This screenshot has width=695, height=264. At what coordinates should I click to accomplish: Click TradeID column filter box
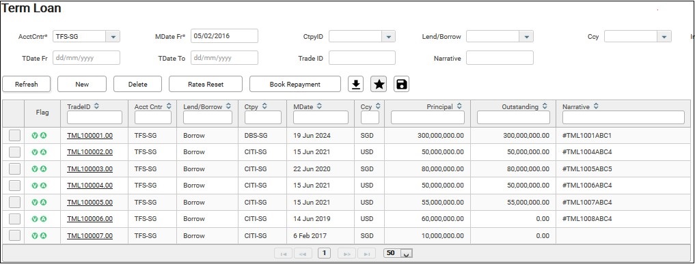[x=94, y=117]
